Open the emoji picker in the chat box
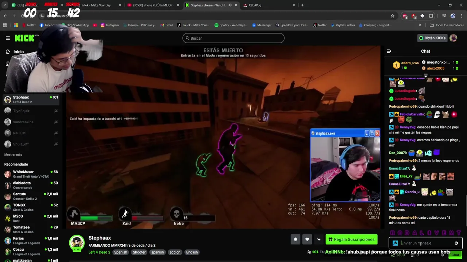Screen dimensions: 467x262 click(456, 243)
